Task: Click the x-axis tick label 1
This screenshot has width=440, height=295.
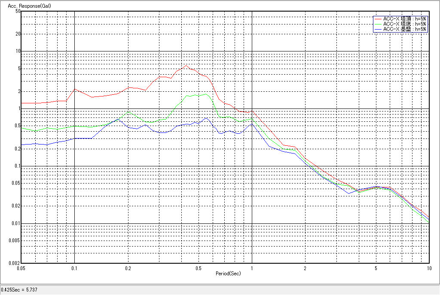Action: [x=252, y=268]
